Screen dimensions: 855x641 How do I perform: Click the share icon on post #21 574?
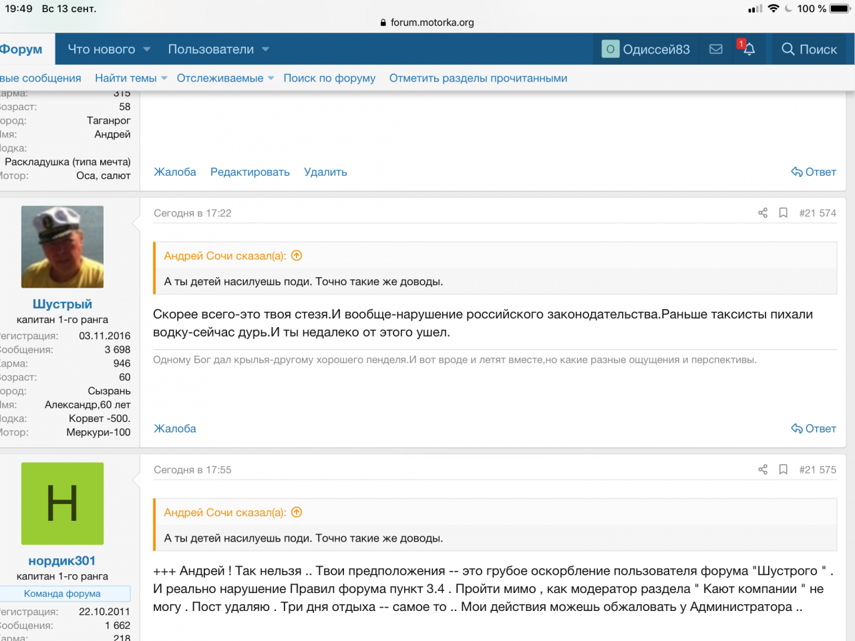click(x=763, y=213)
